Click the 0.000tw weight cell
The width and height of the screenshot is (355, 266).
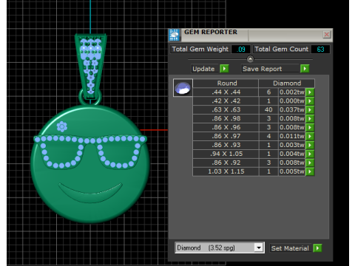[x=292, y=101]
